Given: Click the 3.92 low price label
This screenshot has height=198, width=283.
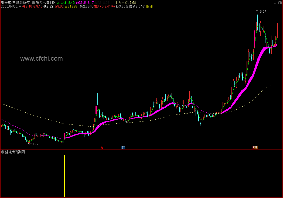Looking at the screenshot, I should pos(35,144).
